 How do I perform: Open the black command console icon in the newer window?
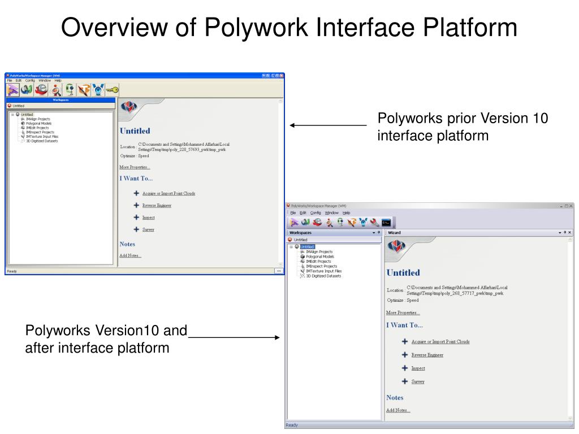tap(386, 222)
